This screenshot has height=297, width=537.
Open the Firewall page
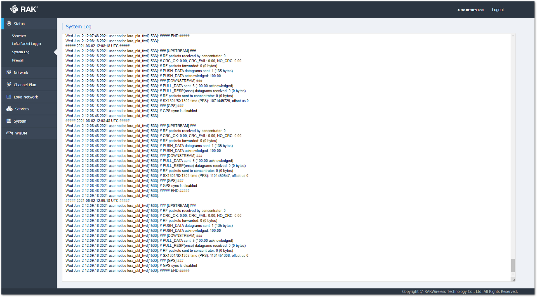pos(18,60)
